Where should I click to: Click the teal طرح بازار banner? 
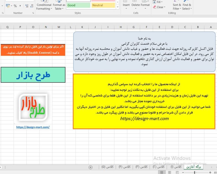pos(33,75)
